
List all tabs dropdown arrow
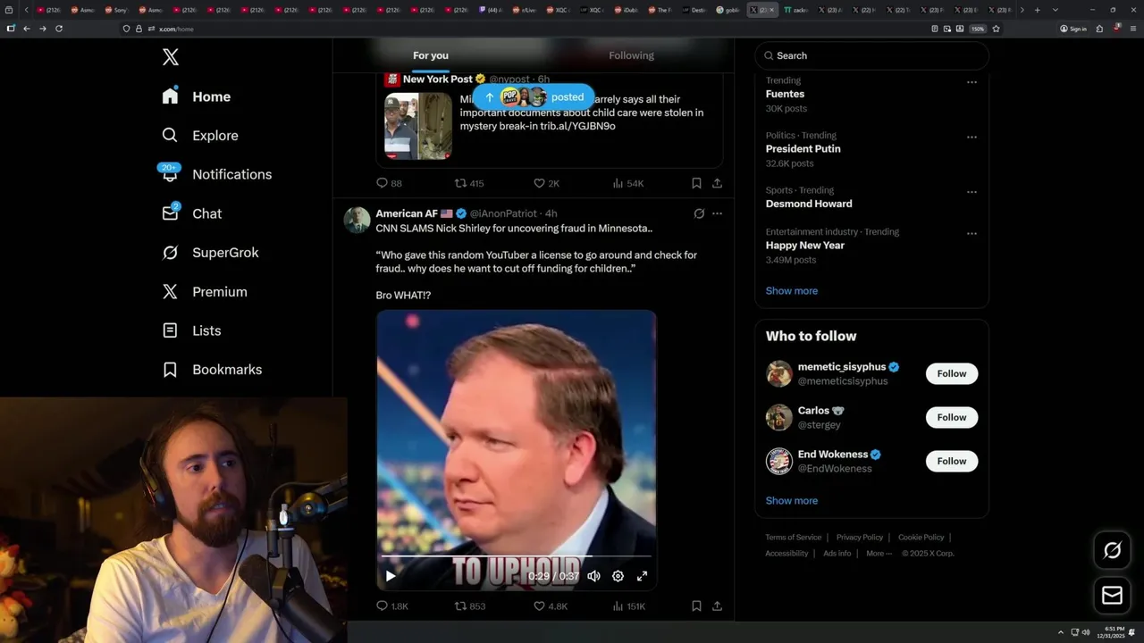coord(1056,10)
